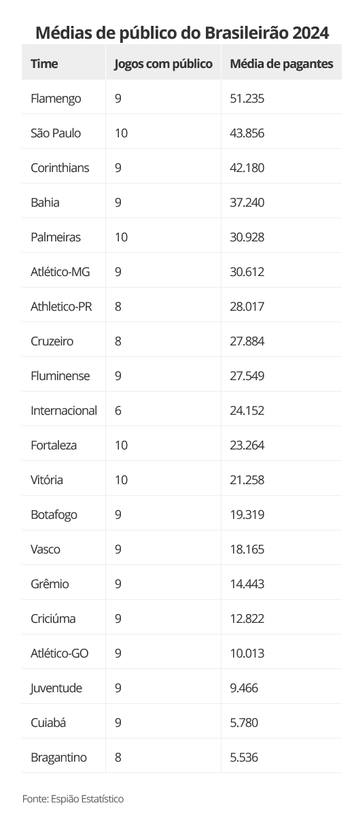Select Fortaleza average 23.264
Screen dimensions: 354x833
[247, 445]
